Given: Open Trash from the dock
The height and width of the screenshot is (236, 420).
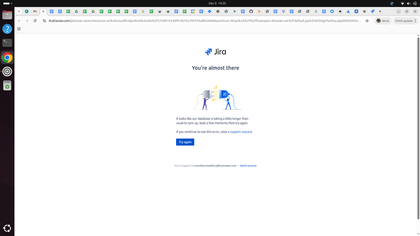Looking at the screenshot, I should click(x=7, y=86).
